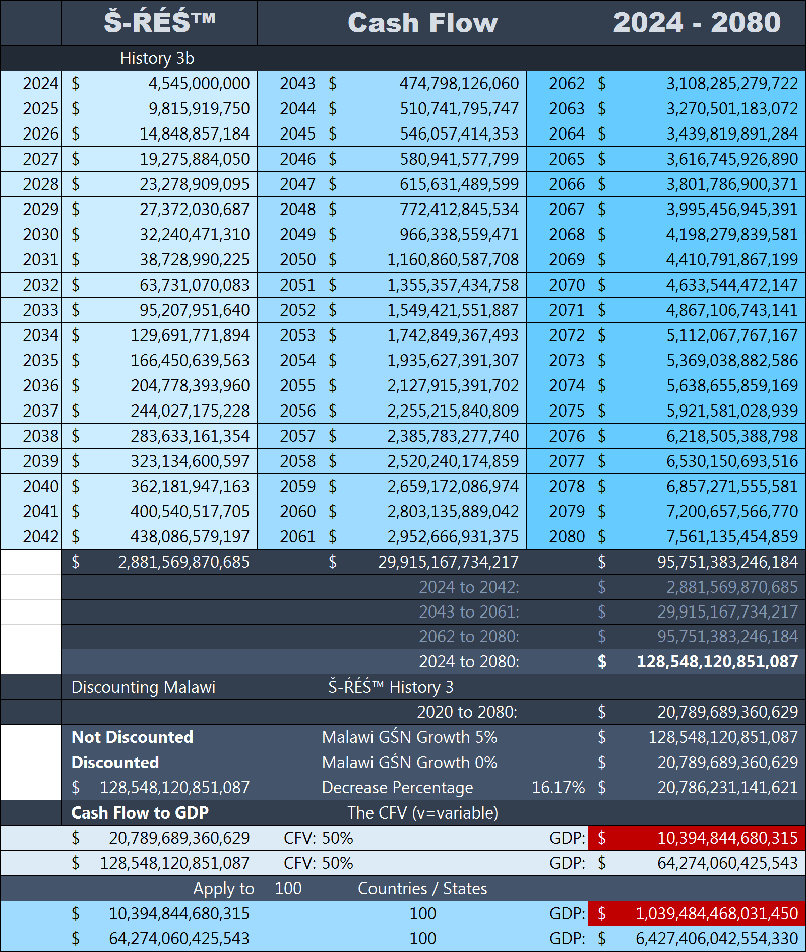Select the year 2076 cell
806x952 pixels.
[557, 436]
